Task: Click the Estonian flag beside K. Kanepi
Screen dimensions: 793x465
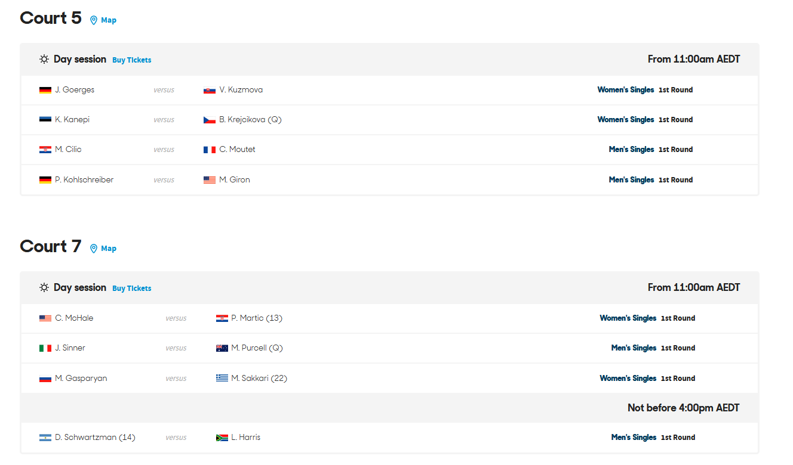Action: click(x=45, y=120)
